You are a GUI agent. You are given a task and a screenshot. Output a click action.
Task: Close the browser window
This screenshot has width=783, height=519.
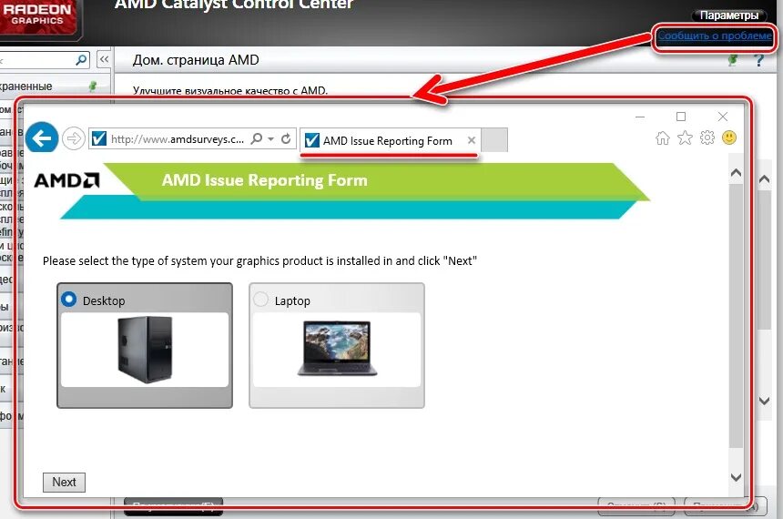[x=723, y=117]
